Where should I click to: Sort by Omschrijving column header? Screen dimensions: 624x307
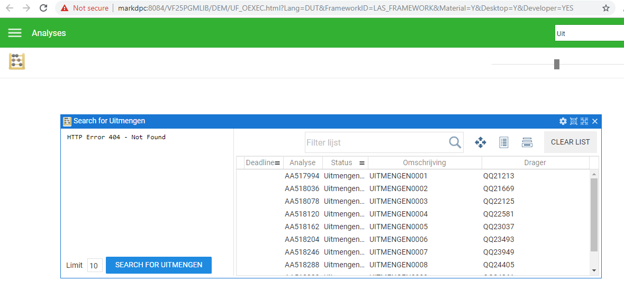pos(424,163)
